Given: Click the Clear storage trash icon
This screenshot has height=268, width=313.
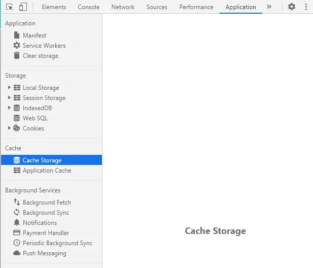Looking at the screenshot, I should [17, 56].
